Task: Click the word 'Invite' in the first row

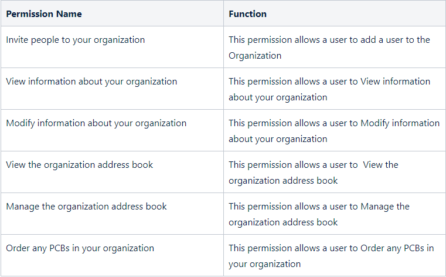Action: tap(18, 40)
